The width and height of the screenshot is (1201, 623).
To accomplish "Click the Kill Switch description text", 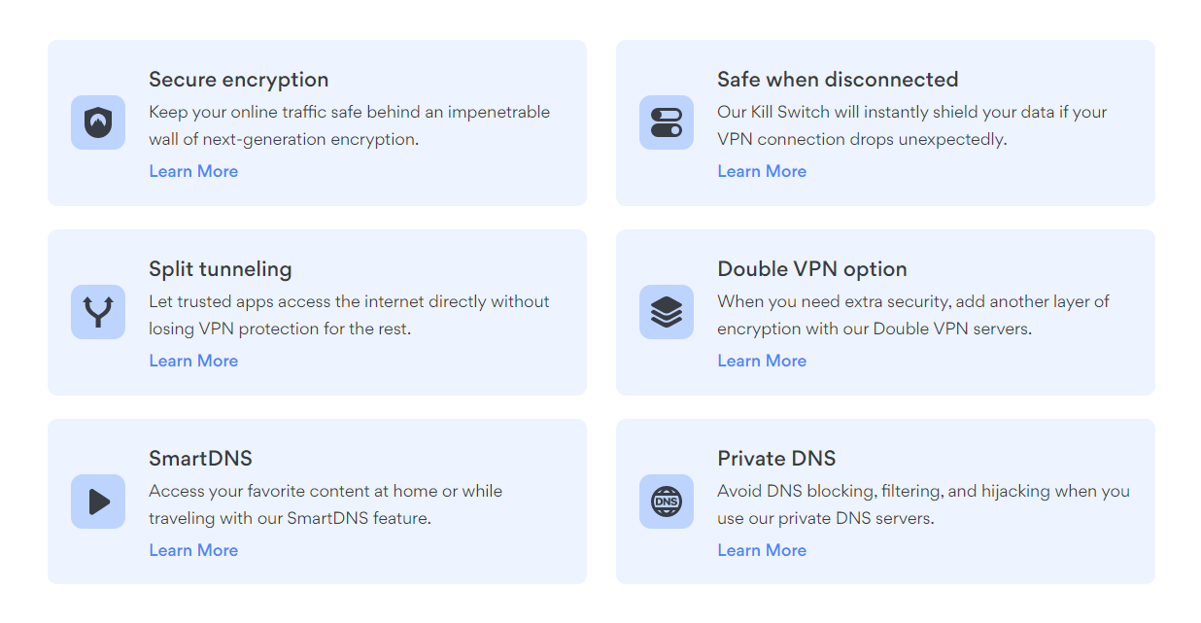I will tap(911, 125).
